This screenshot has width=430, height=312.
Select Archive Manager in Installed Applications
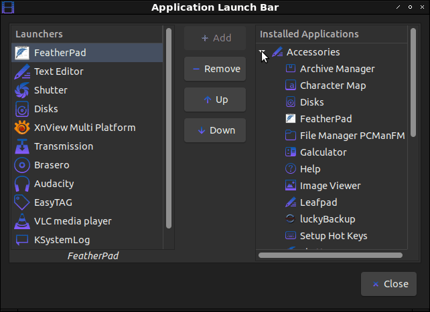click(338, 69)
